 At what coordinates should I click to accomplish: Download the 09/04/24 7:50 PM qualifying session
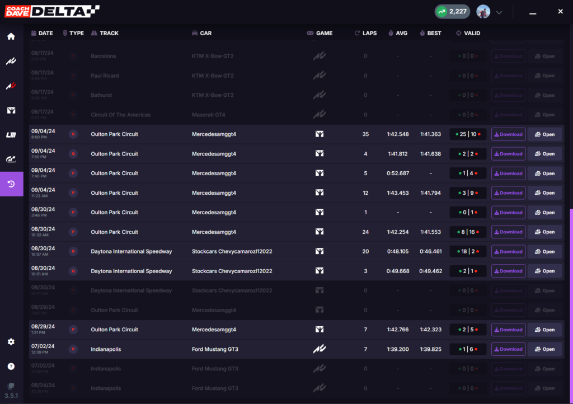(508, 154)
